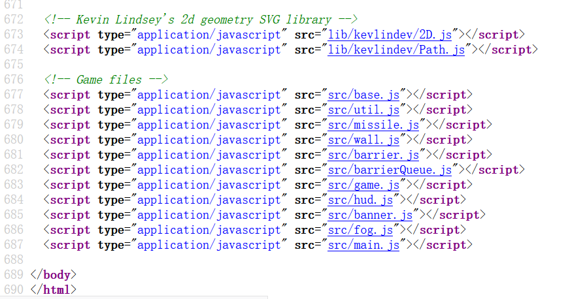Click the src/hud.js link

point(360,200)
